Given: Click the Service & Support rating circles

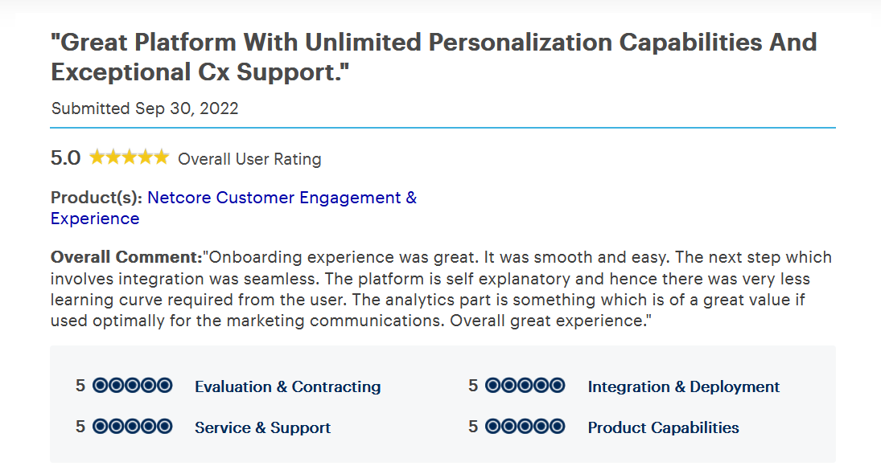Looking at the screenshot, I should [132, 427].
